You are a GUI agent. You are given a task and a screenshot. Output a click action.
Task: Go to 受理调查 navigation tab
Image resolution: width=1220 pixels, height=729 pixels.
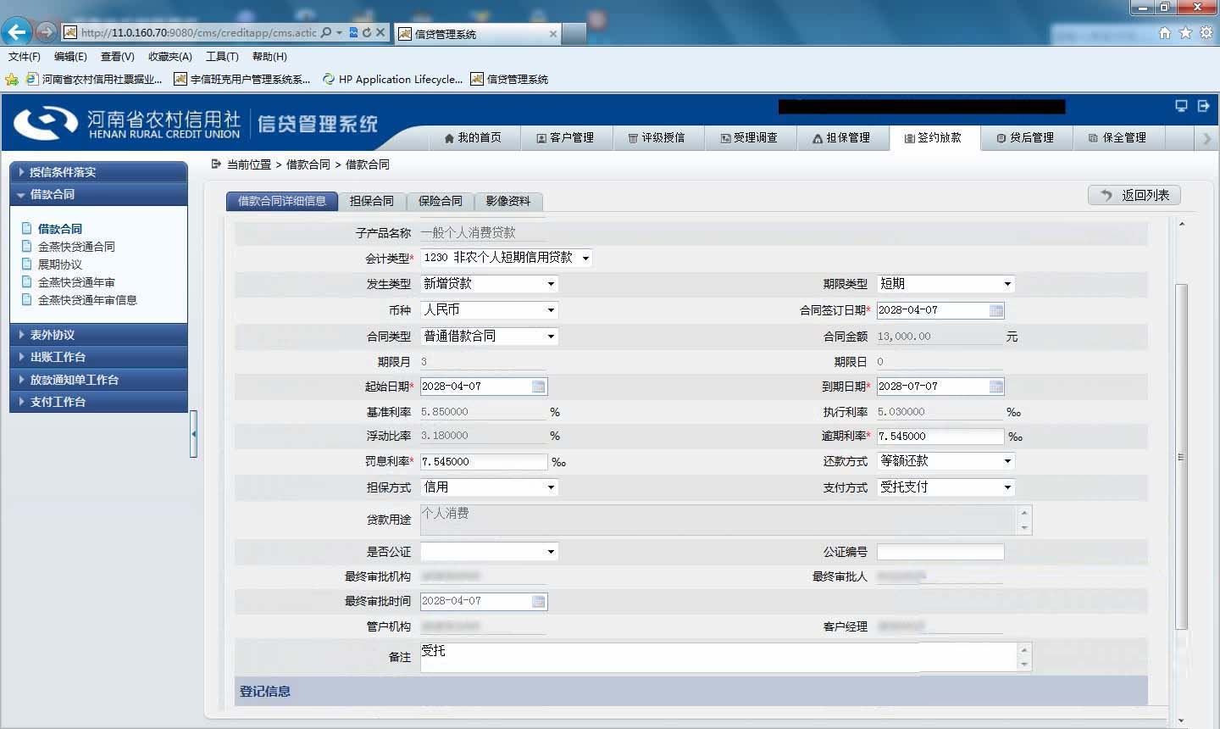pyautogui.click(x=751, y=137)
